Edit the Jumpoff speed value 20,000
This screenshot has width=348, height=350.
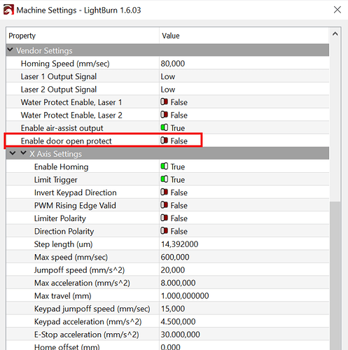click(173, 270)
